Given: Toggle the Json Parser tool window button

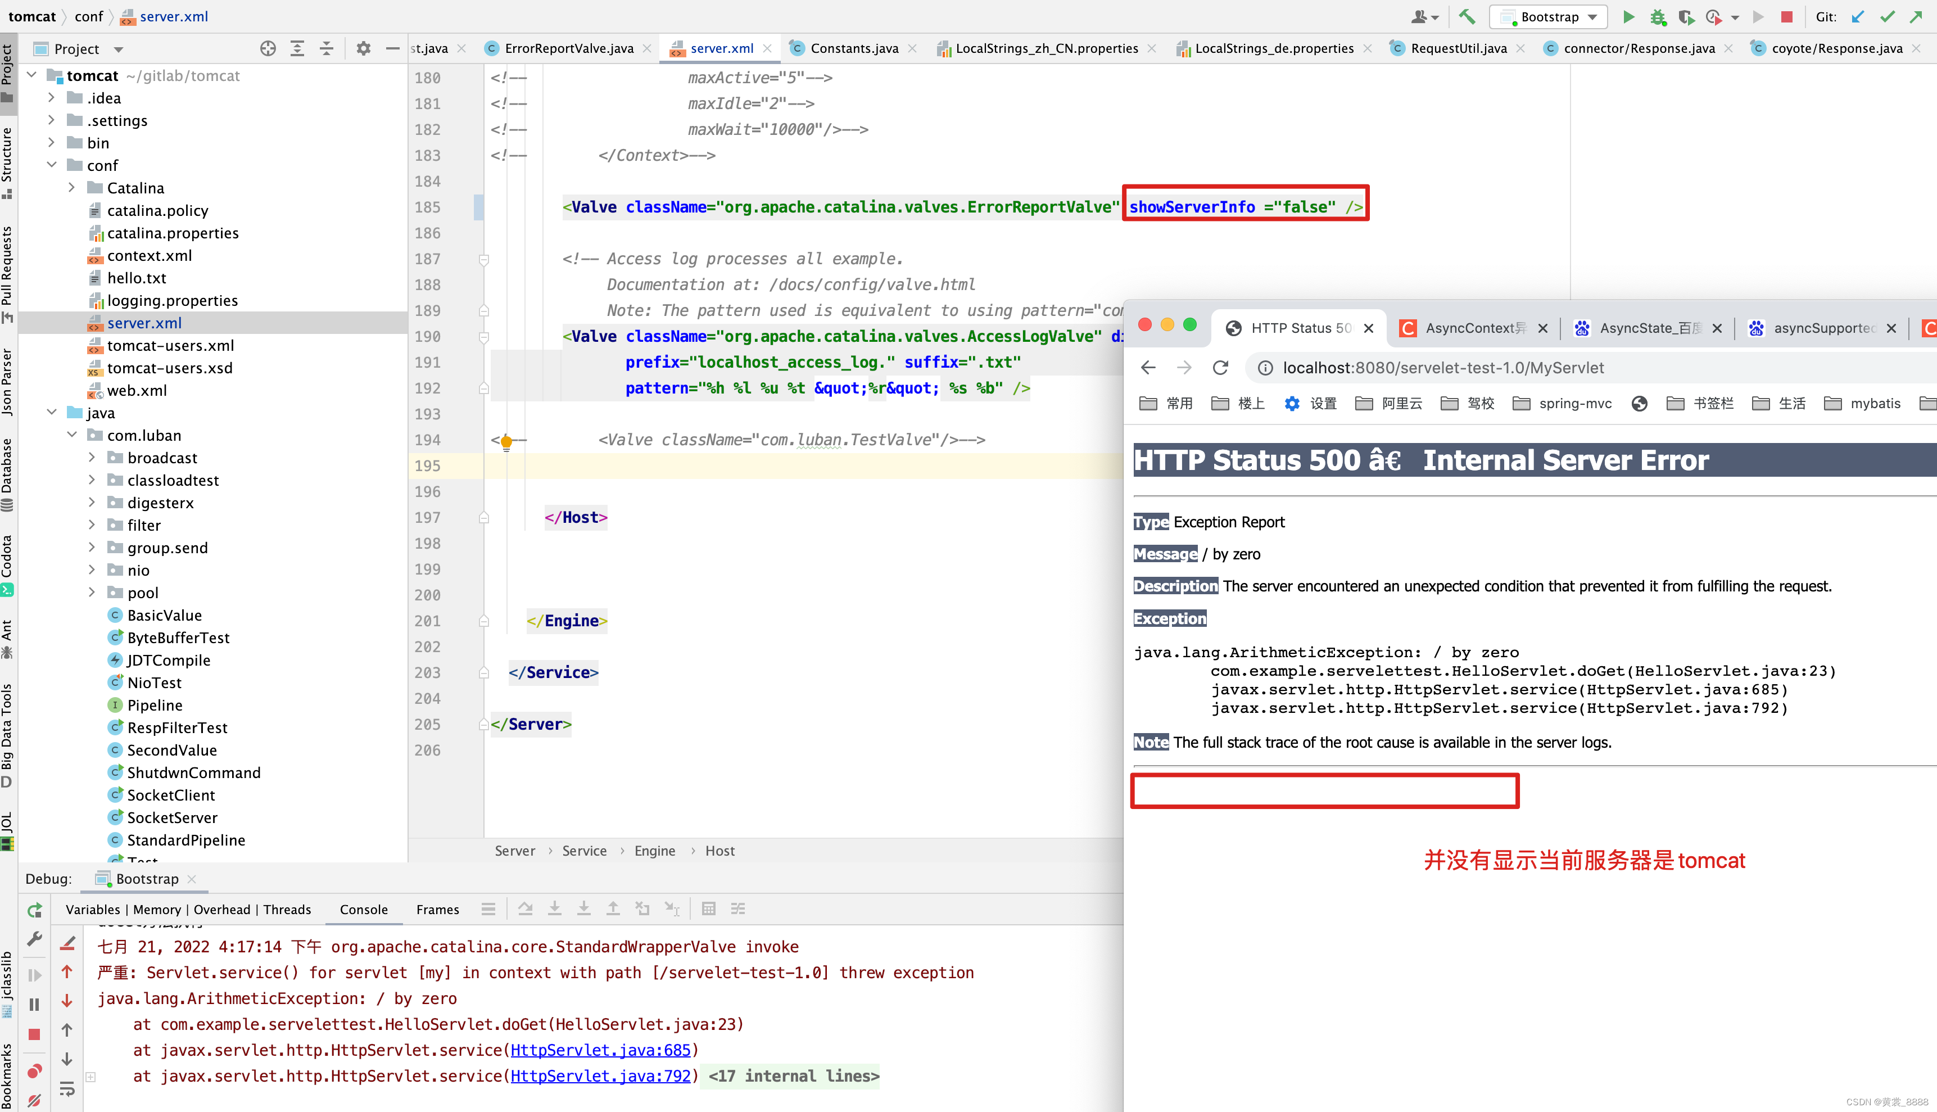Looking at the screenshot, I should click(x=8, y=381).
